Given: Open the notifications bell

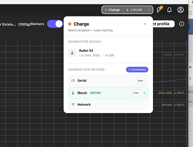Looking at the screenshot, I should click(x=169, y=10).
